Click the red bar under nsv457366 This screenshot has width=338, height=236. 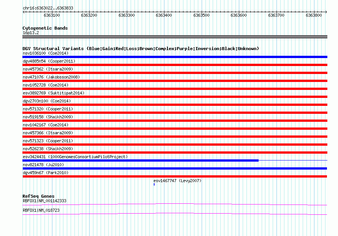point(175,137)
